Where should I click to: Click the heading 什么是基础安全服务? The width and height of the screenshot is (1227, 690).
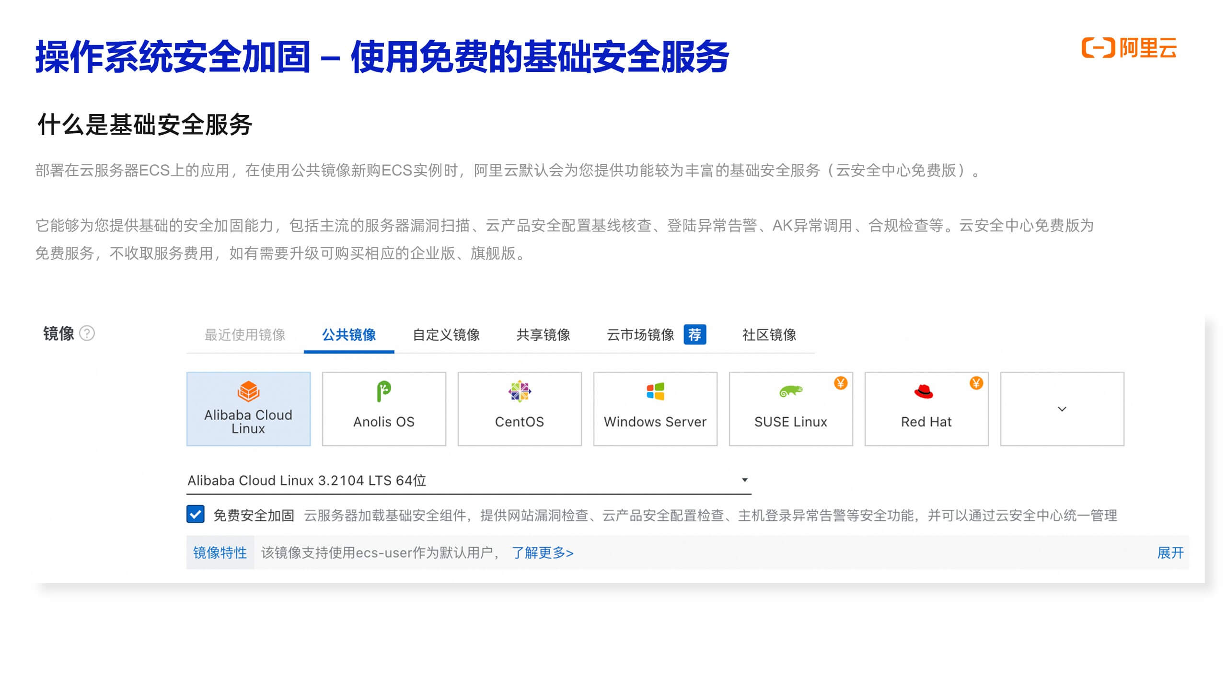(145, 125)
